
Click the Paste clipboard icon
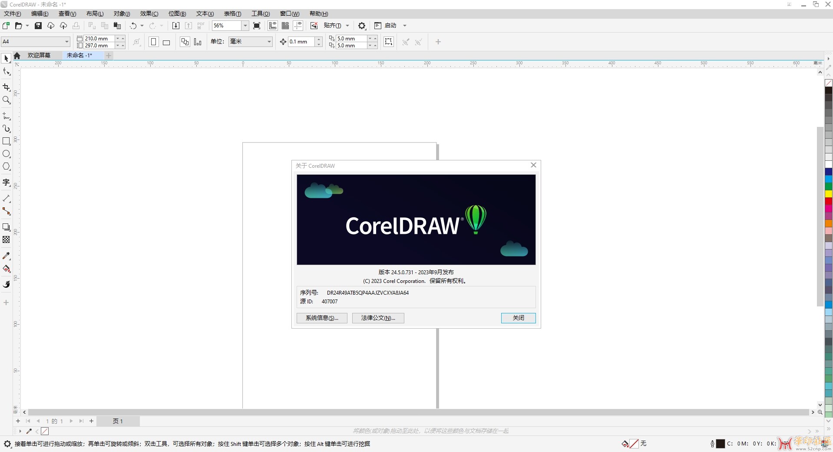117,26
